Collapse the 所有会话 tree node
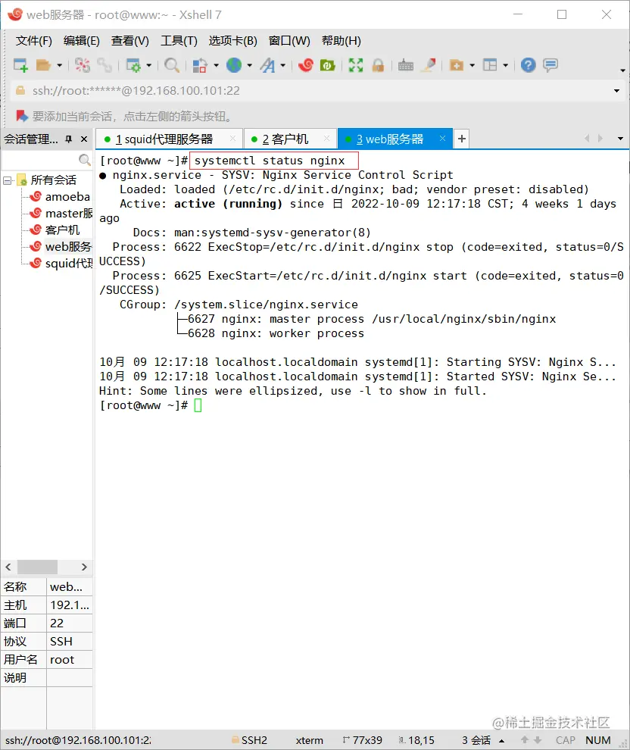Screen dimensions: 630x750 pos(7,180)
